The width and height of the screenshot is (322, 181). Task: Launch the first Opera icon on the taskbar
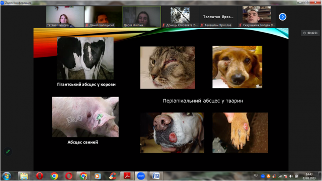39,176
